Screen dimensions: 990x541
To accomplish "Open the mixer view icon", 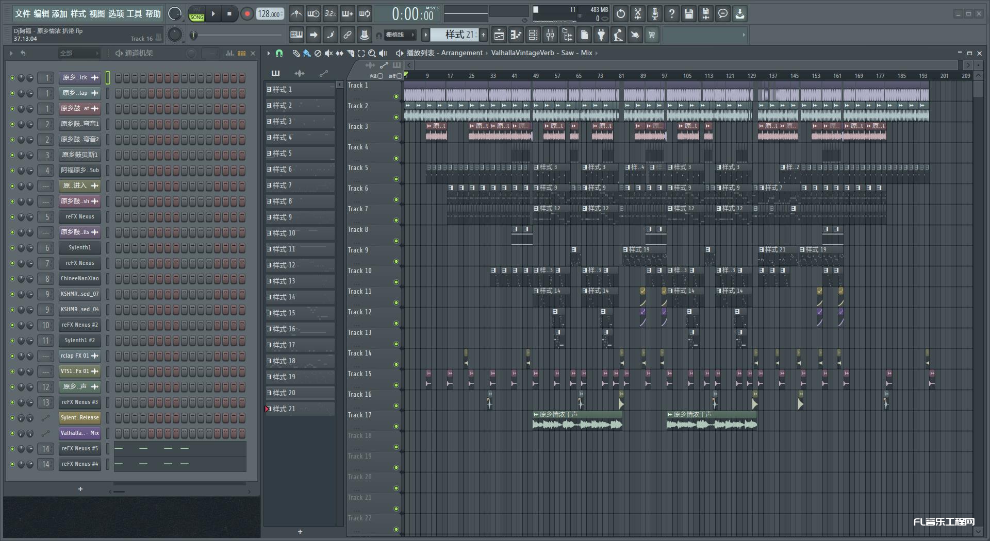I will tap(550, 35).
